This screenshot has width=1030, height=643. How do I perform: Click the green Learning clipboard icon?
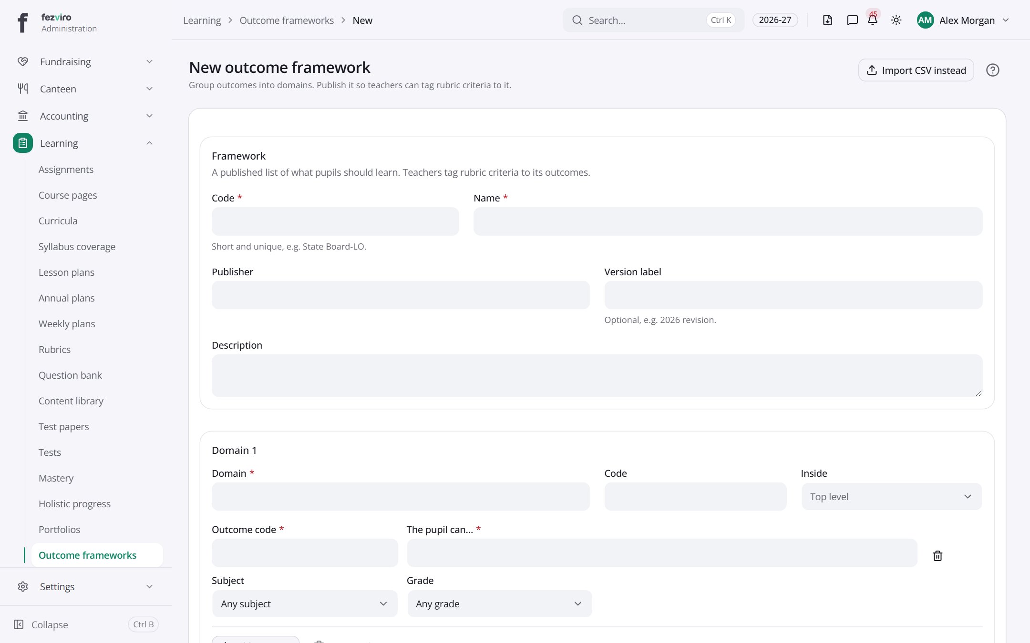(x=23, y=143)
